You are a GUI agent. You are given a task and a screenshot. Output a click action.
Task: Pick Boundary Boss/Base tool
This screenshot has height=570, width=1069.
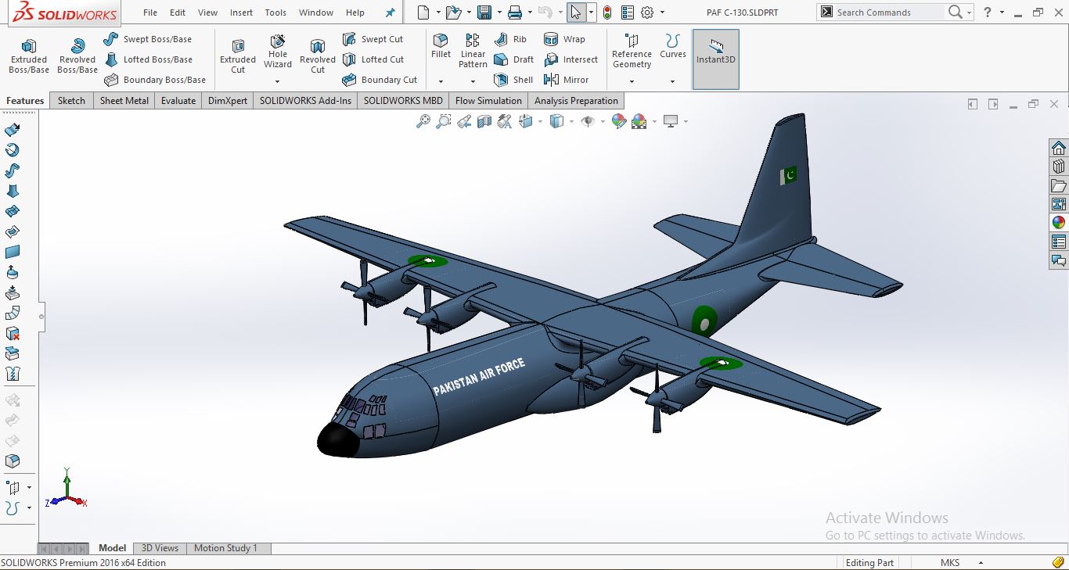pos(155,80)
